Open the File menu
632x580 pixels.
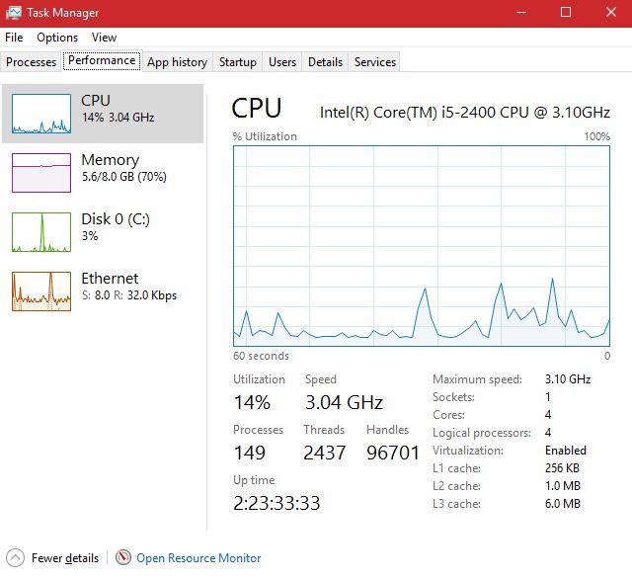14,38
